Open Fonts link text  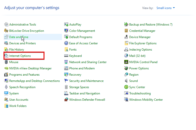pyautogui.click(x=73, y=50)
